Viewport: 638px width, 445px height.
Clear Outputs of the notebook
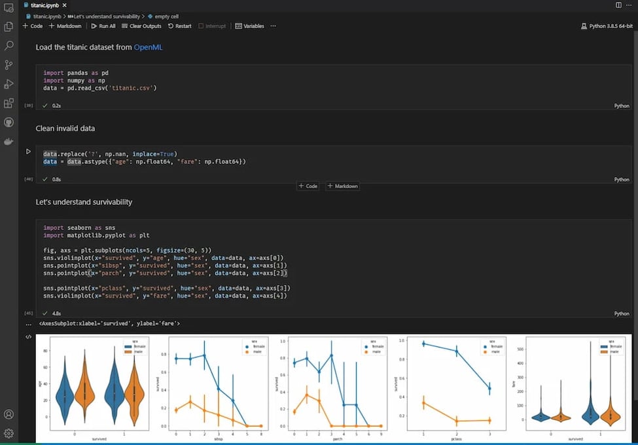[141, 26]
